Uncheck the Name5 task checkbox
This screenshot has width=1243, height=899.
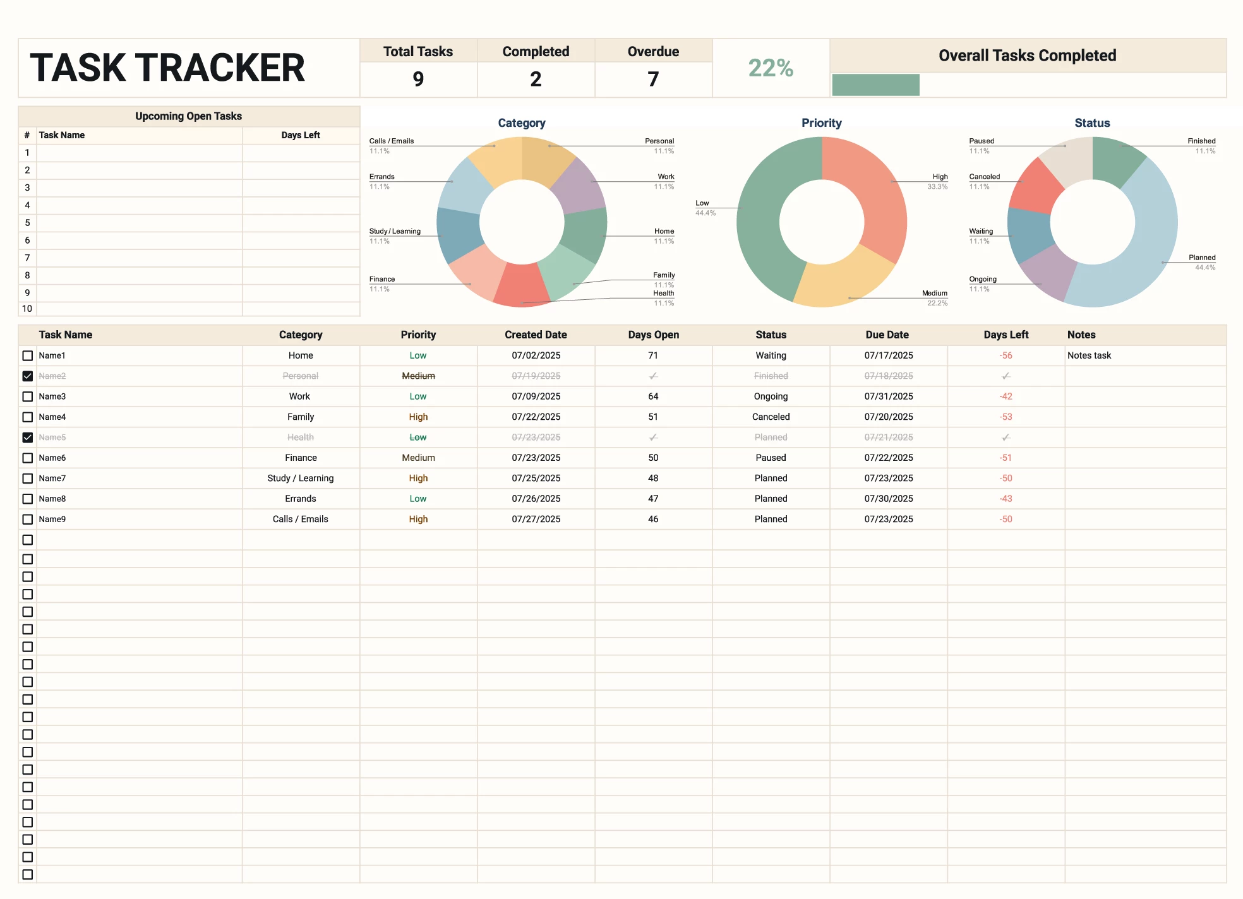click(28, 438)
